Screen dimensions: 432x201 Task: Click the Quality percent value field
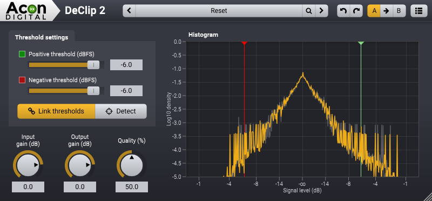[x=132, y=187]
